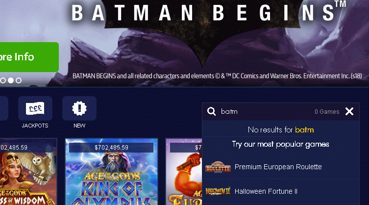Open Goddess of Wisdom game tile

click(x=28, y=172)
